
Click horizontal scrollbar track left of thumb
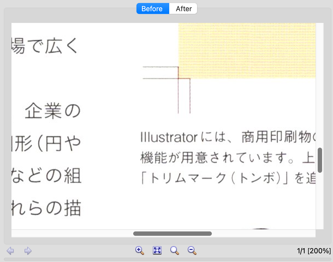point(71,234)
